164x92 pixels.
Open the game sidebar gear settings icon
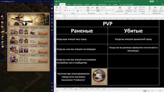(x=2, y=47)
